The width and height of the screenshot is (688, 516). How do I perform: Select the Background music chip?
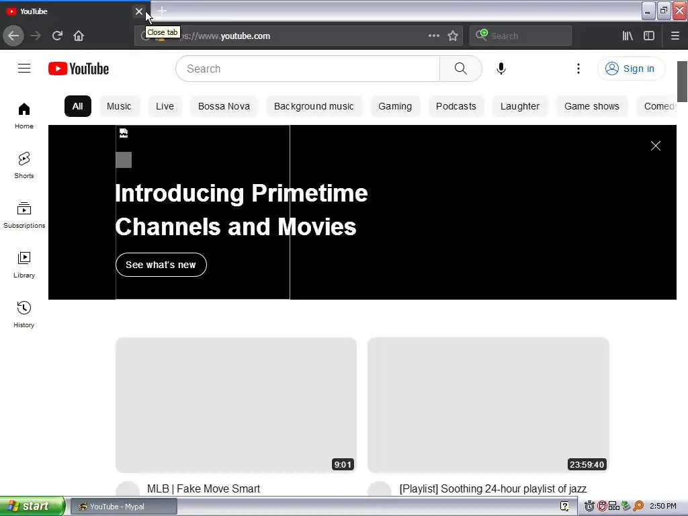(x=314, y=106)
